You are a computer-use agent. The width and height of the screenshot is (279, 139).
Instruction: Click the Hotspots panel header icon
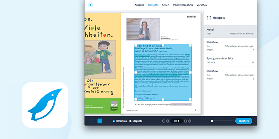[209, 18]
